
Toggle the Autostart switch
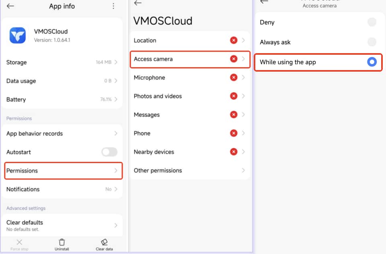pos(109,152)
